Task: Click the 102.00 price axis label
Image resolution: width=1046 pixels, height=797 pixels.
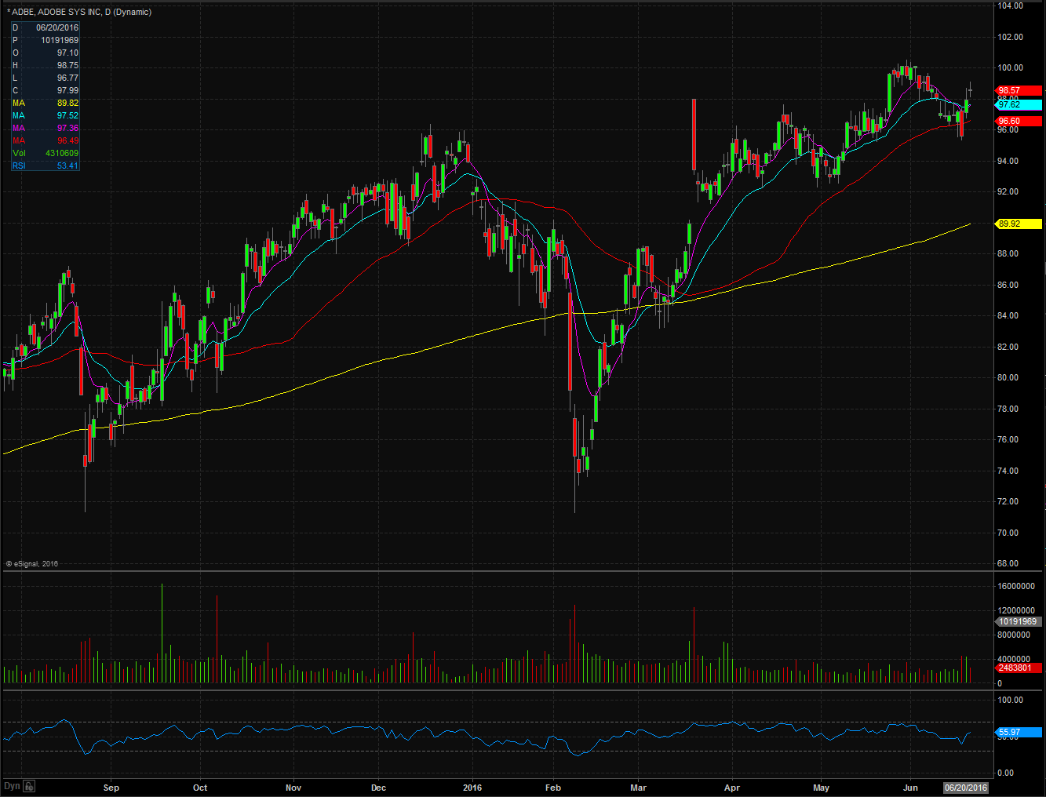Action: point(1011,37)
